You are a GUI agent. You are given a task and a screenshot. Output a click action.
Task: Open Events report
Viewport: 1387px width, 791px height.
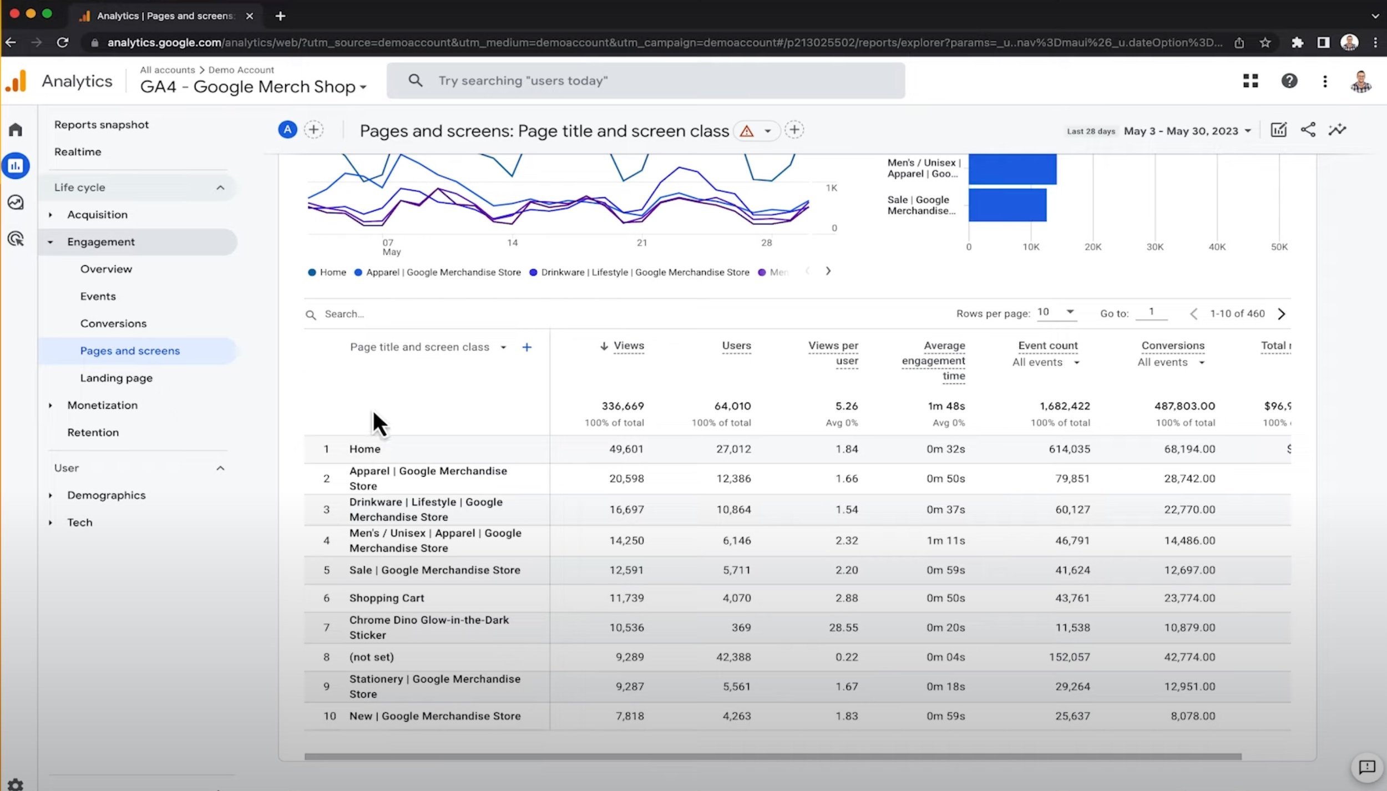point(98,296)
